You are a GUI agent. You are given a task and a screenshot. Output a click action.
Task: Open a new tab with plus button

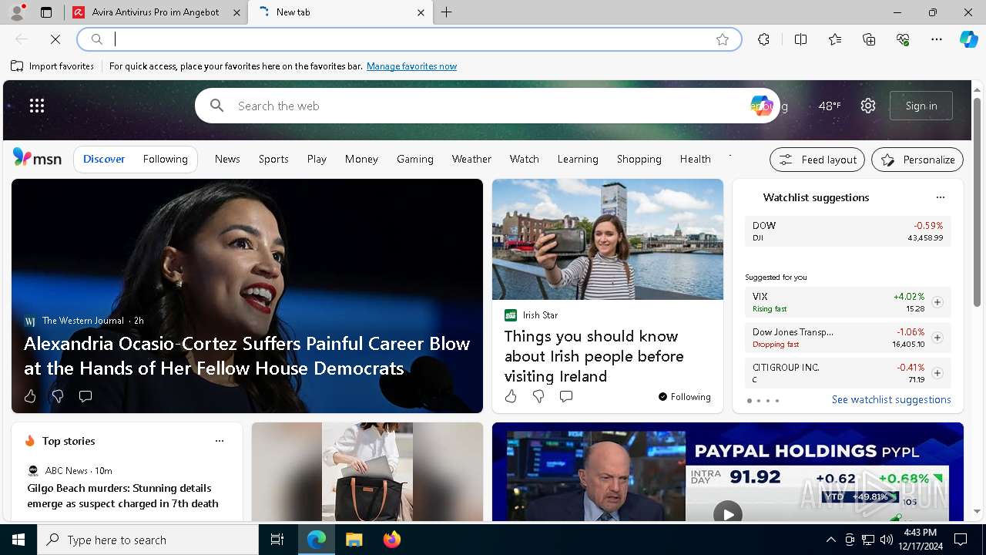(x=447, y=12)
